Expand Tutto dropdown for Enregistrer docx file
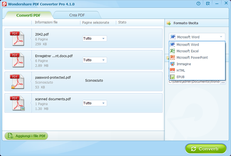The width and height of the screenshot is (231, 156). (95, 60)
